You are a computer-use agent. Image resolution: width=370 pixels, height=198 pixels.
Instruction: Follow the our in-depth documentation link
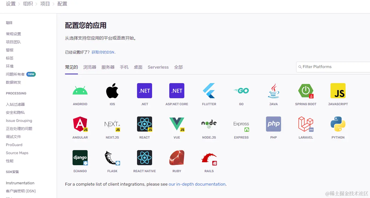[197, 184]
